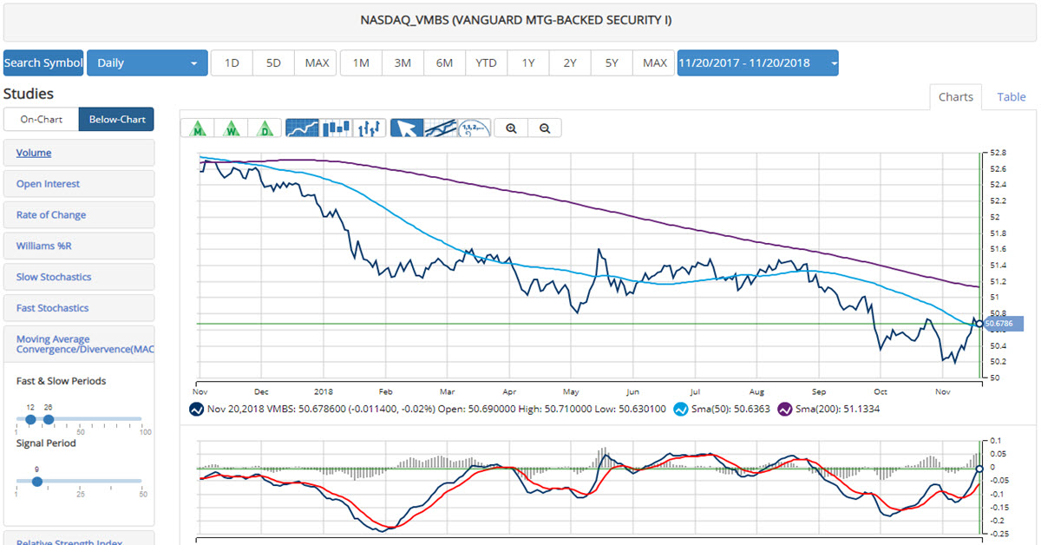This screenshot has height=545, width=1041.
Task: Toggle studies to On-Chart
Action: click(41, 119)
